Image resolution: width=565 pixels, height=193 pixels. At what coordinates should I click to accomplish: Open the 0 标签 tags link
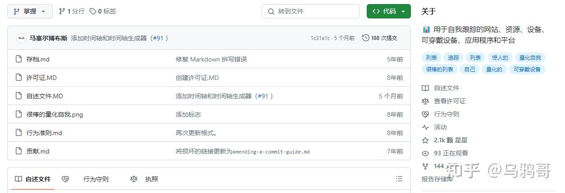pyautogui.click(x=103, y=11)
